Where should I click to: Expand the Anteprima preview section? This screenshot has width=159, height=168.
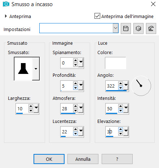[x=6, y=16]
